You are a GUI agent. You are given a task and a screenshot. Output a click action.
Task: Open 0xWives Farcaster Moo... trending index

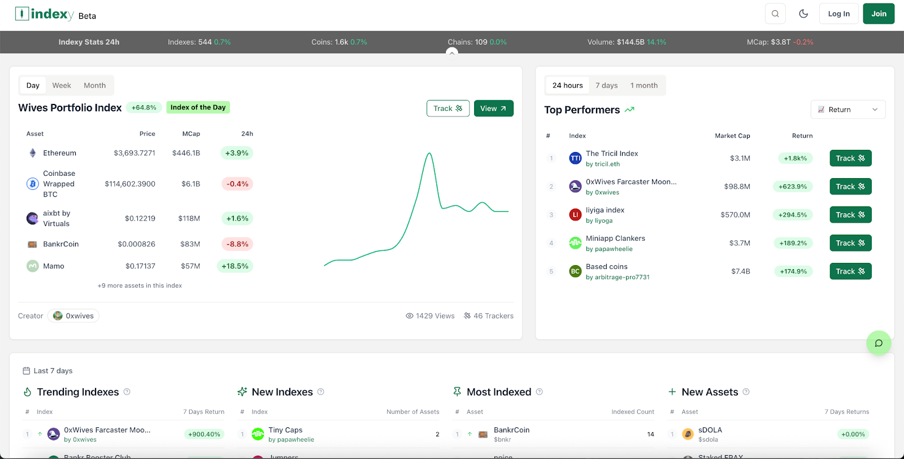point(107,430)
